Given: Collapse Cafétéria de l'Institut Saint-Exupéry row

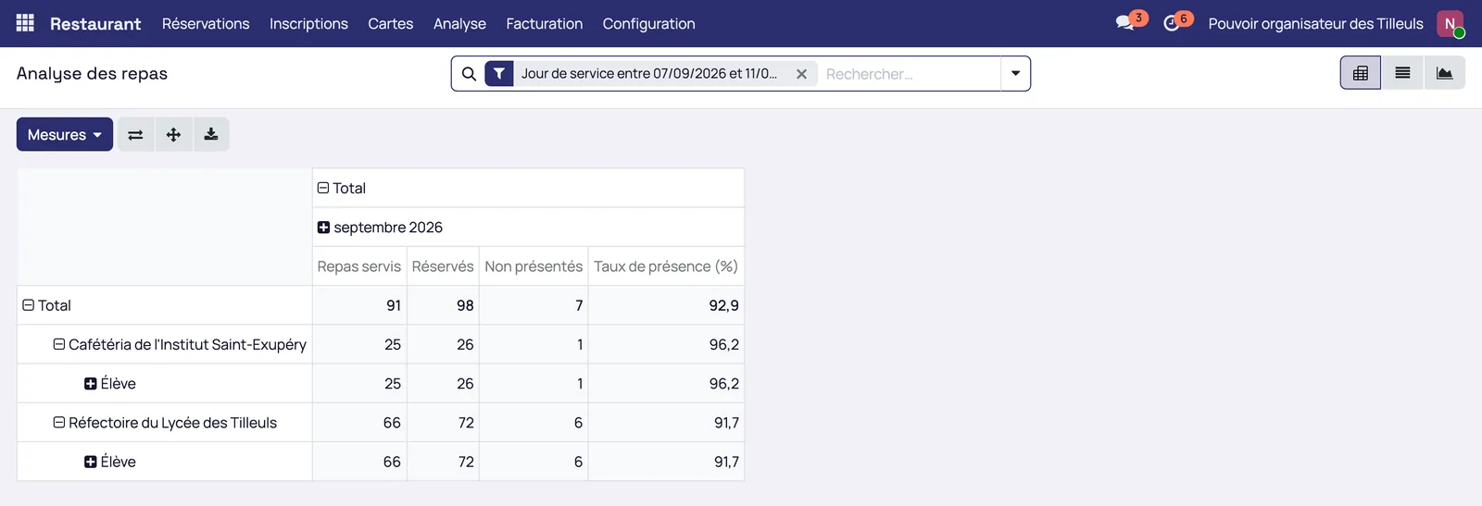Looking at the screenshot, I should [x=180, y=344].
